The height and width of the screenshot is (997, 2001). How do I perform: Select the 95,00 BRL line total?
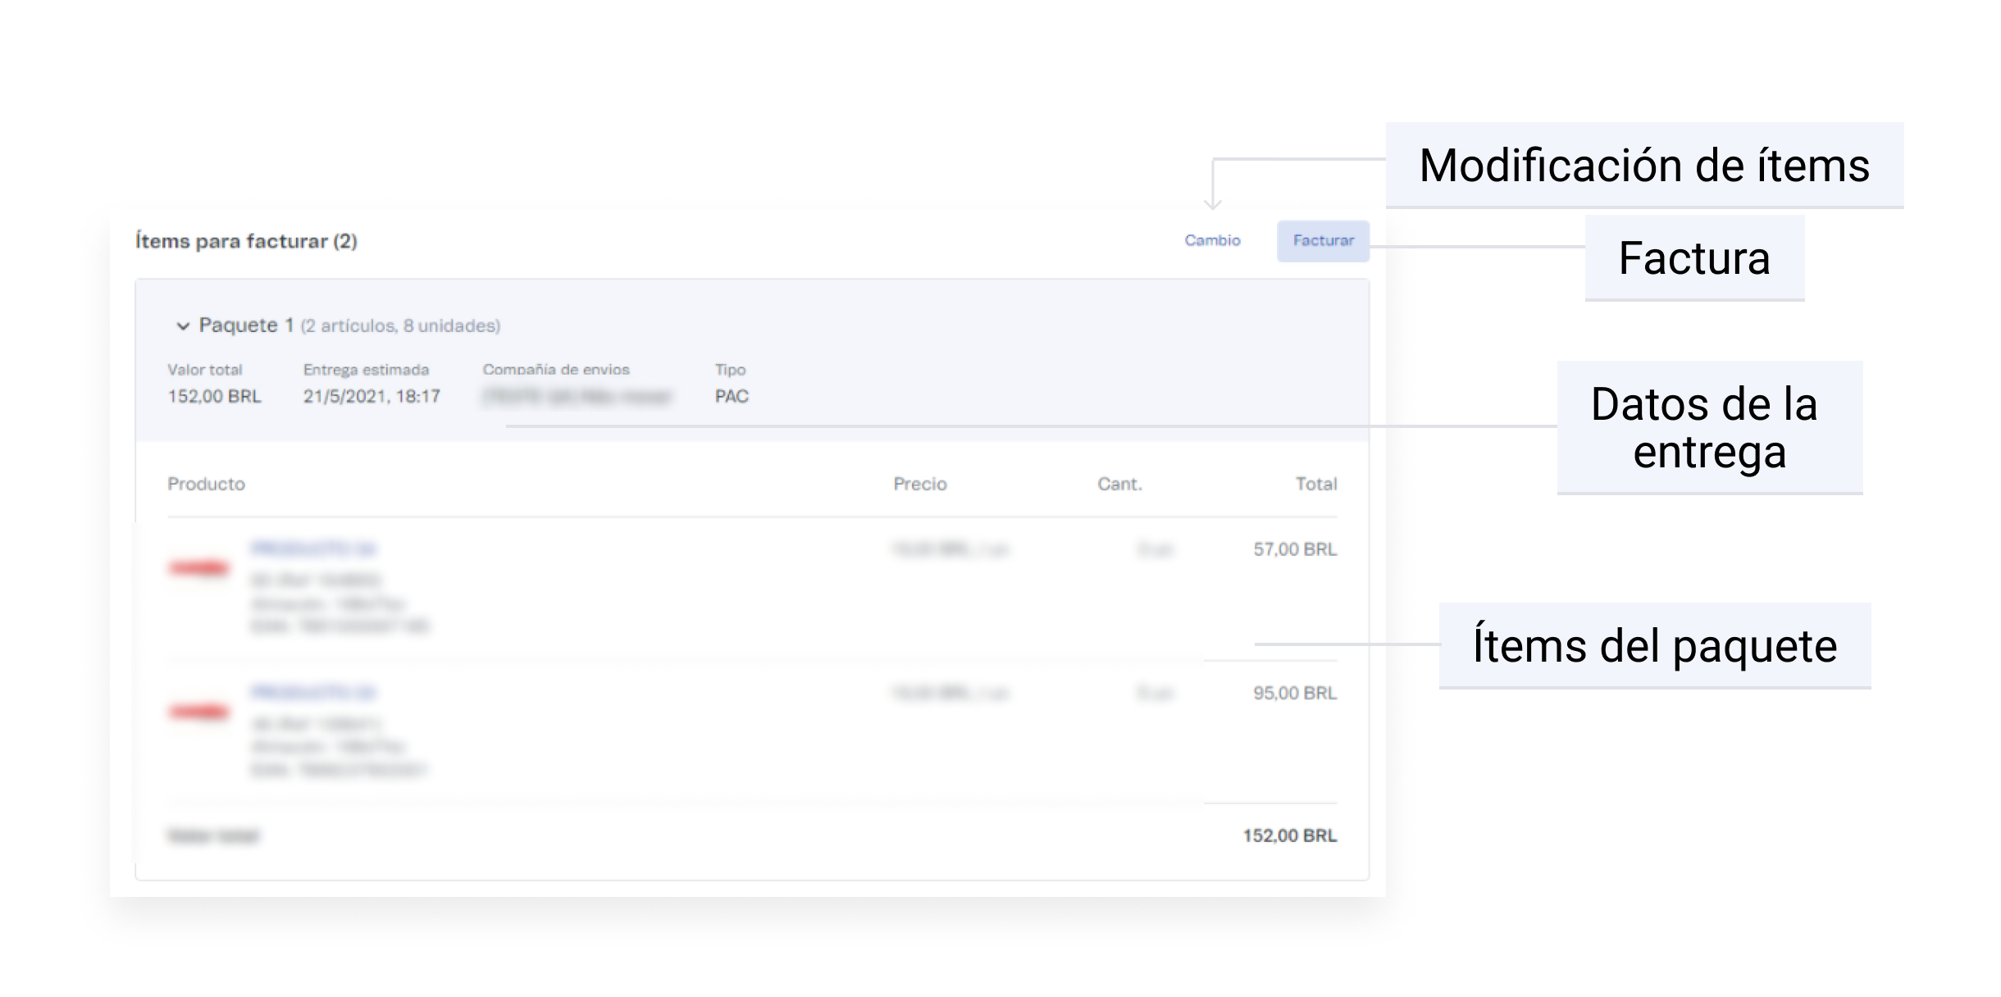pos(1294,693)
